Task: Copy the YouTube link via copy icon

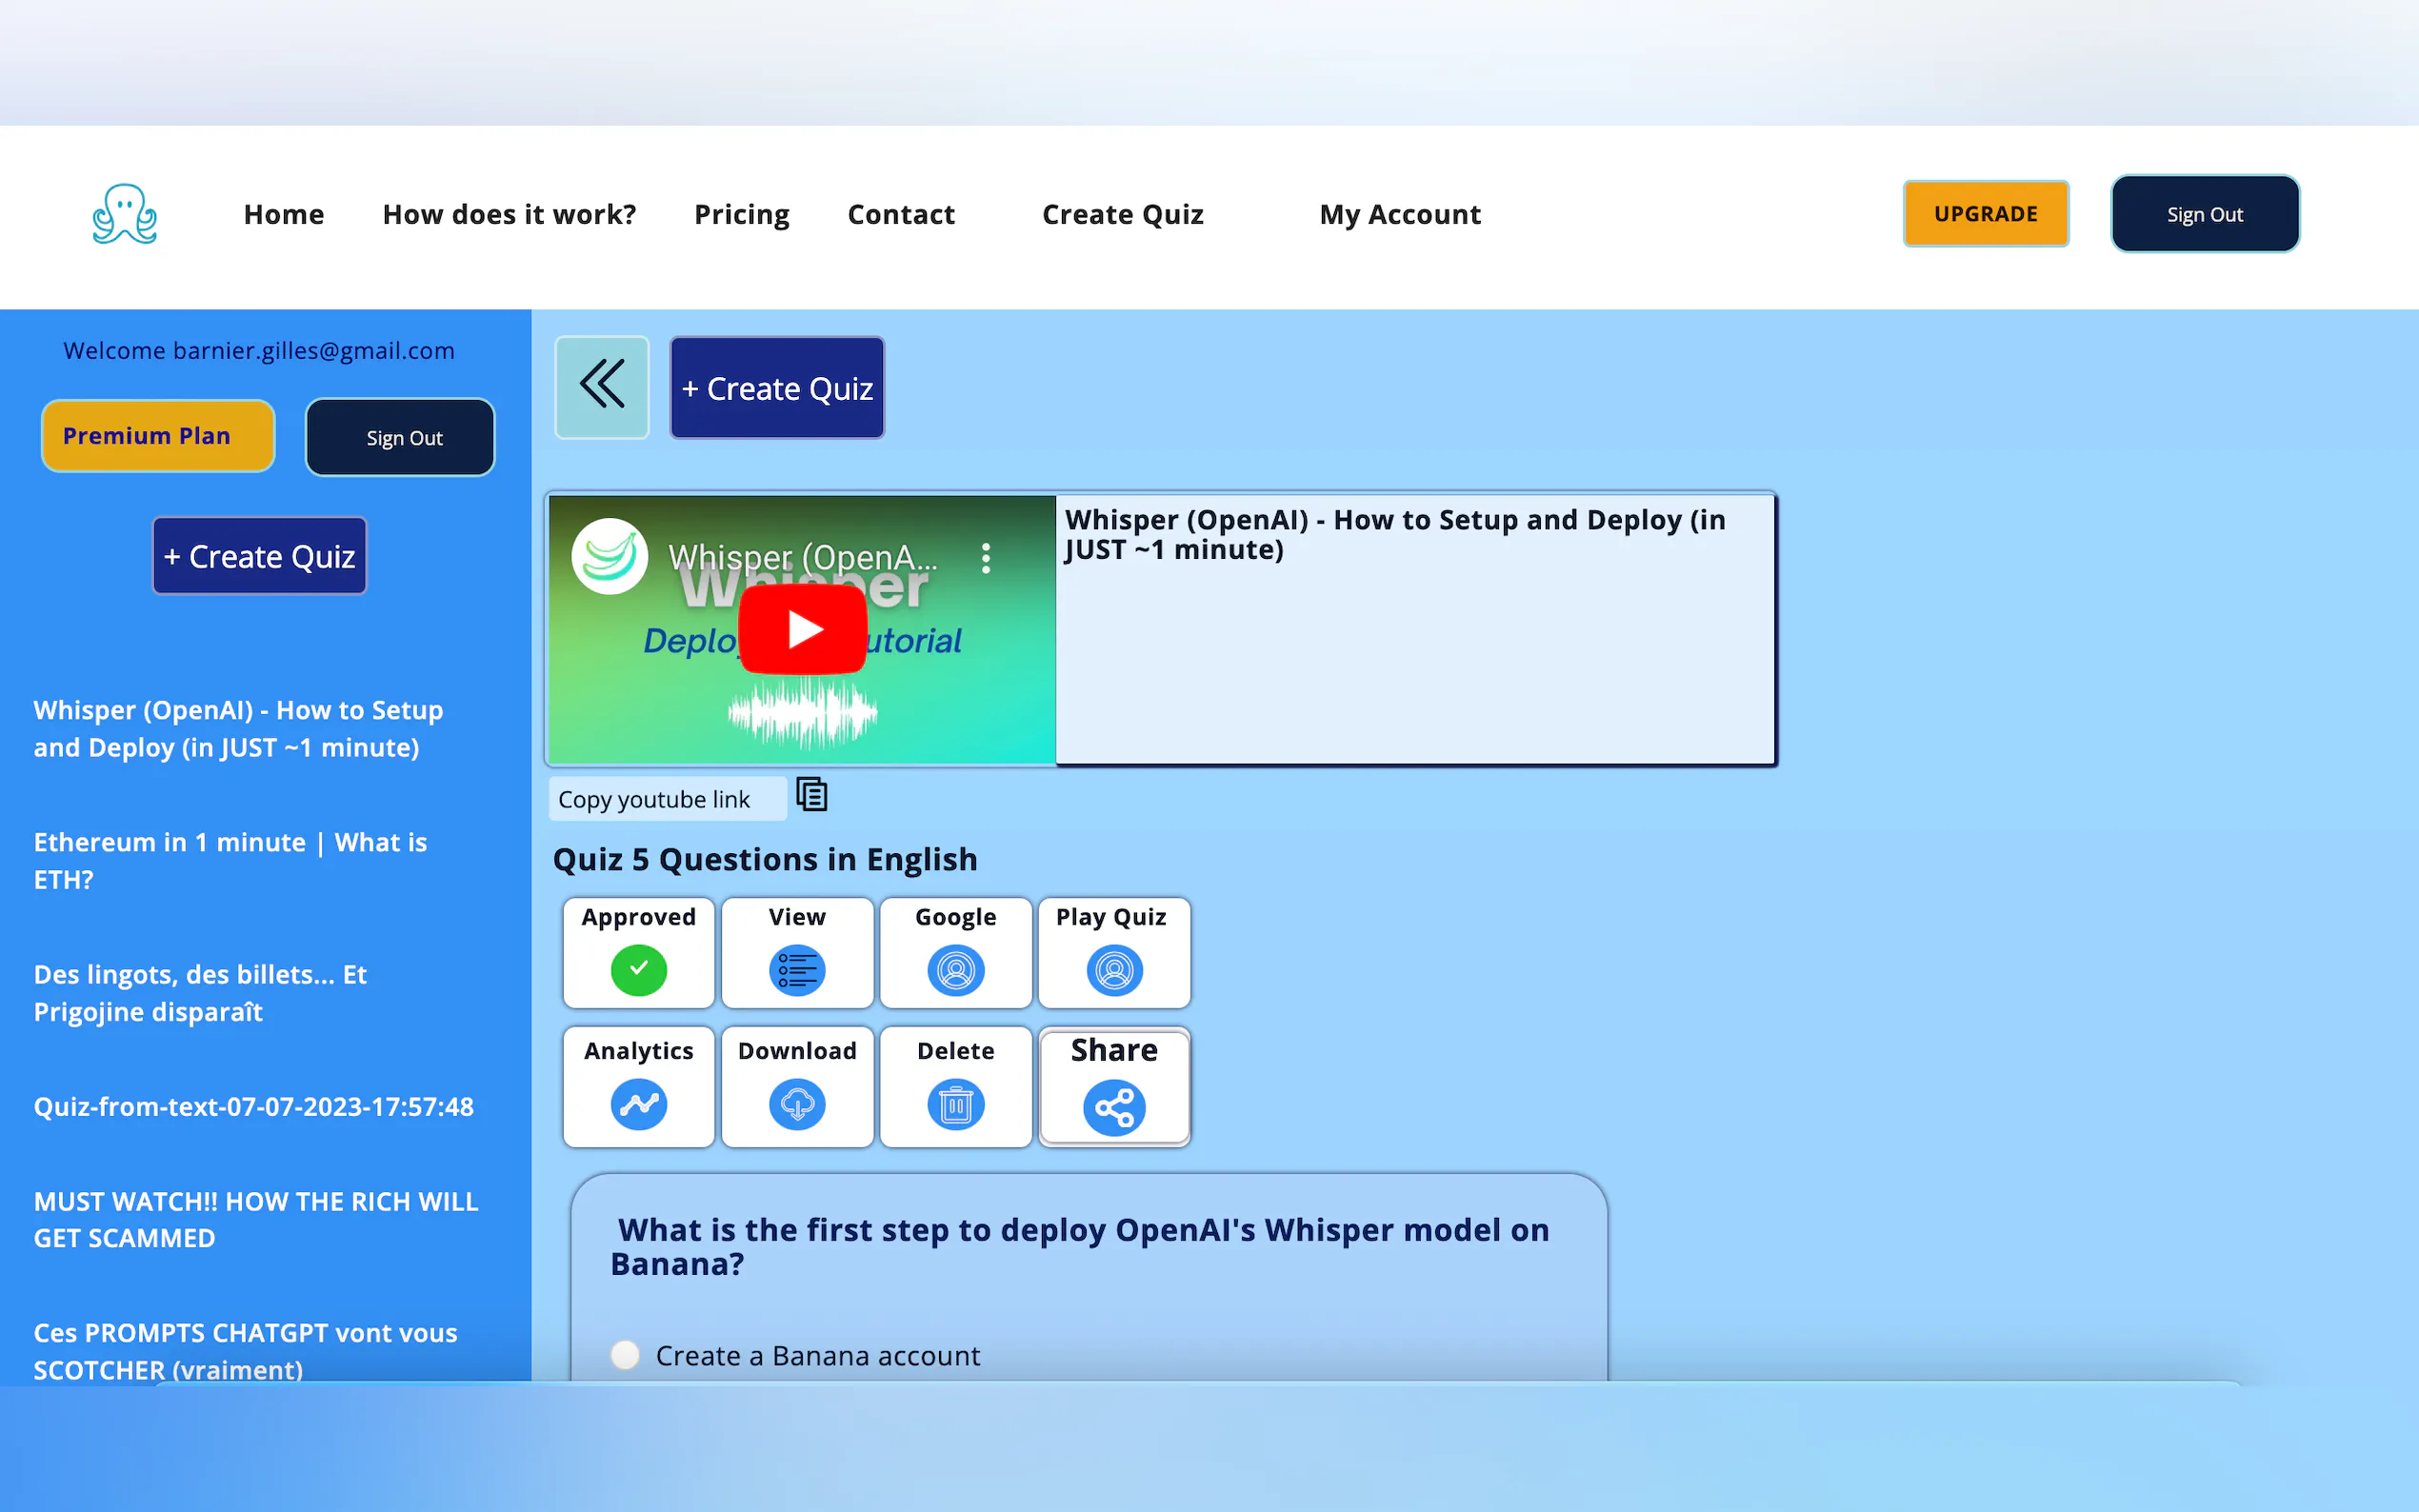Action: (811, 795)
